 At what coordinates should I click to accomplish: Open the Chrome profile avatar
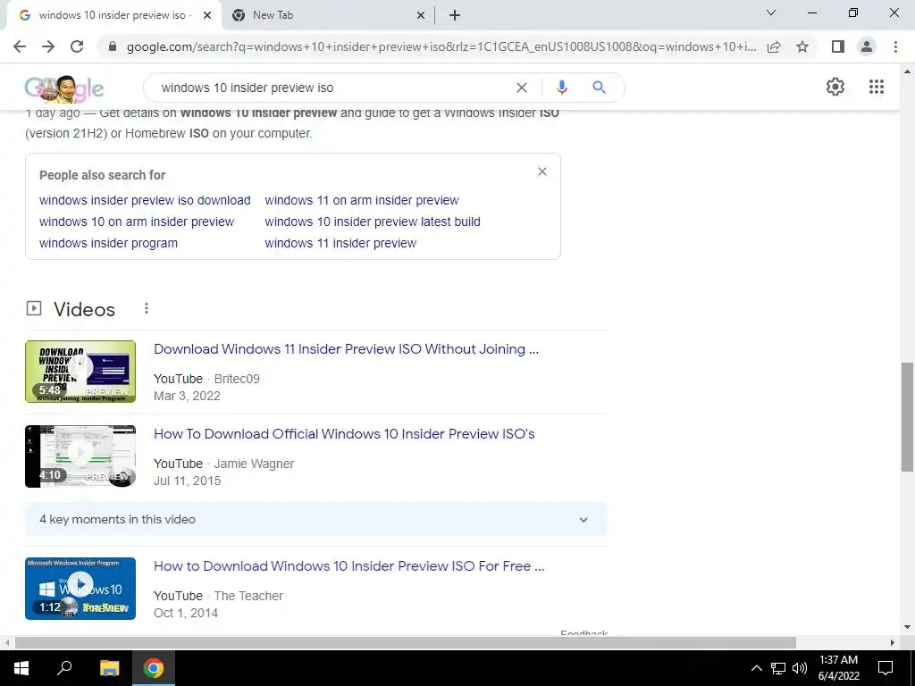(x=867, y=46)
